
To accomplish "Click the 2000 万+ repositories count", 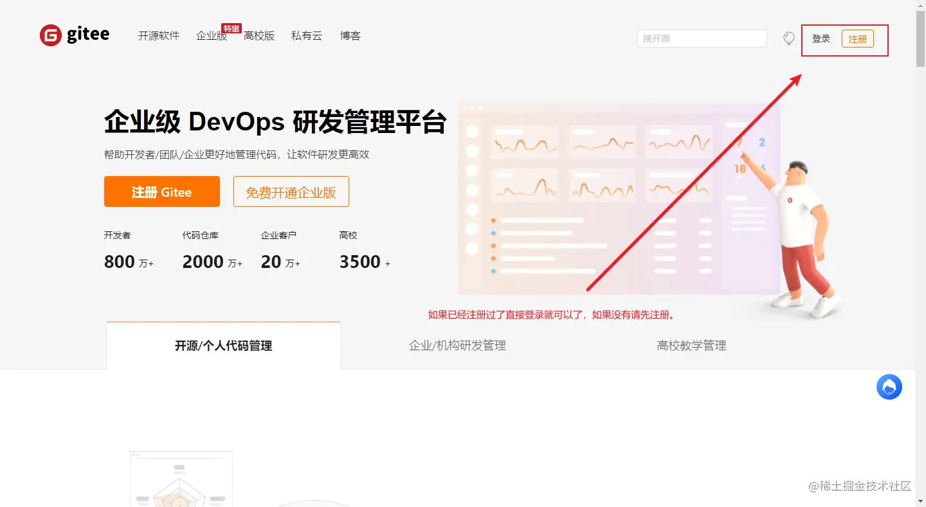I will (212, 262).
